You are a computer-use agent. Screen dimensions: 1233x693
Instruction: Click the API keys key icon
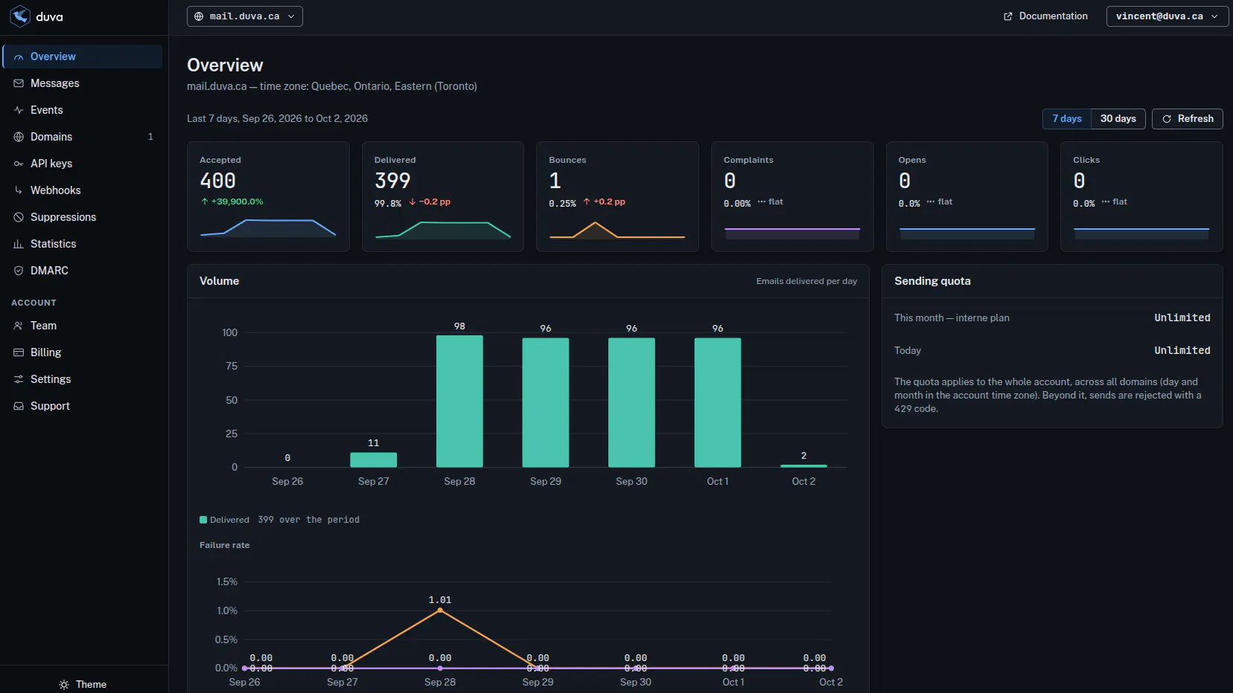[19, 164]
